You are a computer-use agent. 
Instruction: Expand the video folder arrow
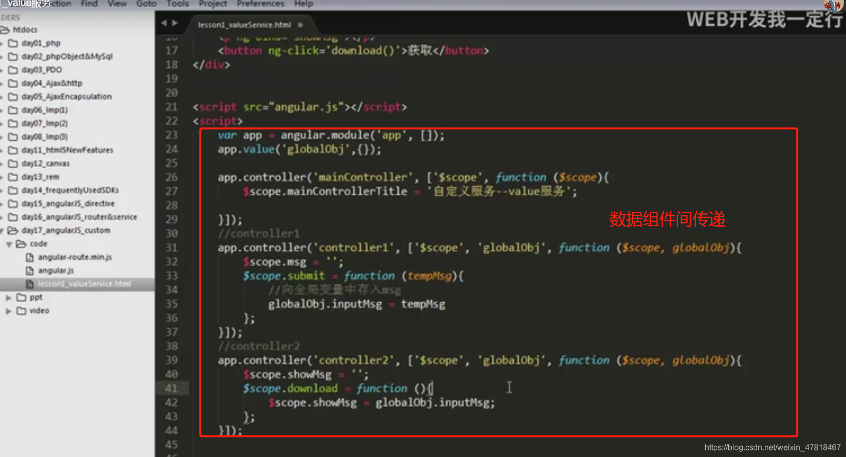9,311
